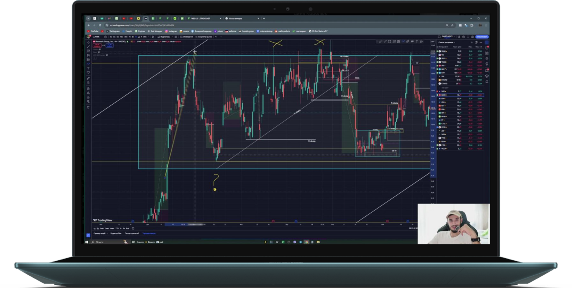Switch to the WBD.US TRADERNET tab
Image resolution: width=572 pixels, height=288 pixels.
pos(201,18)
